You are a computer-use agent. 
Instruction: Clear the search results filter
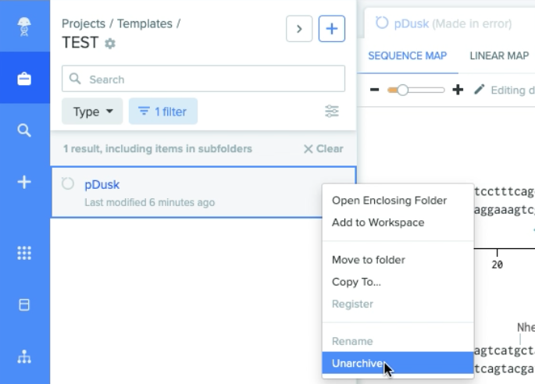coord(323,149)
